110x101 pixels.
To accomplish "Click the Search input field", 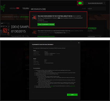I will click(x=96, y=9).
